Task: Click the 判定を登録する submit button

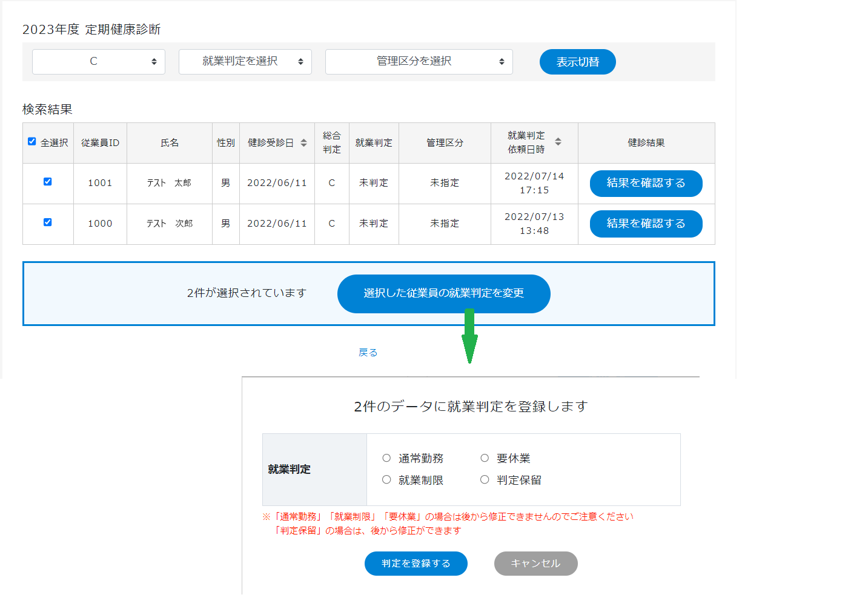Action: pos(416,563)
